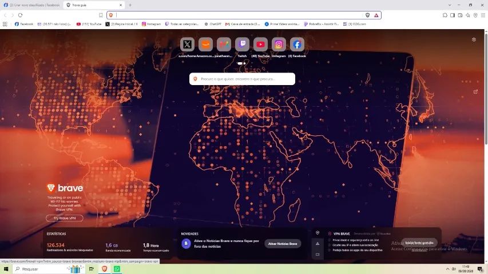Open the notifications center in system tray
Image resolution: width=488 pixels, height=274 pixels.
480,269
